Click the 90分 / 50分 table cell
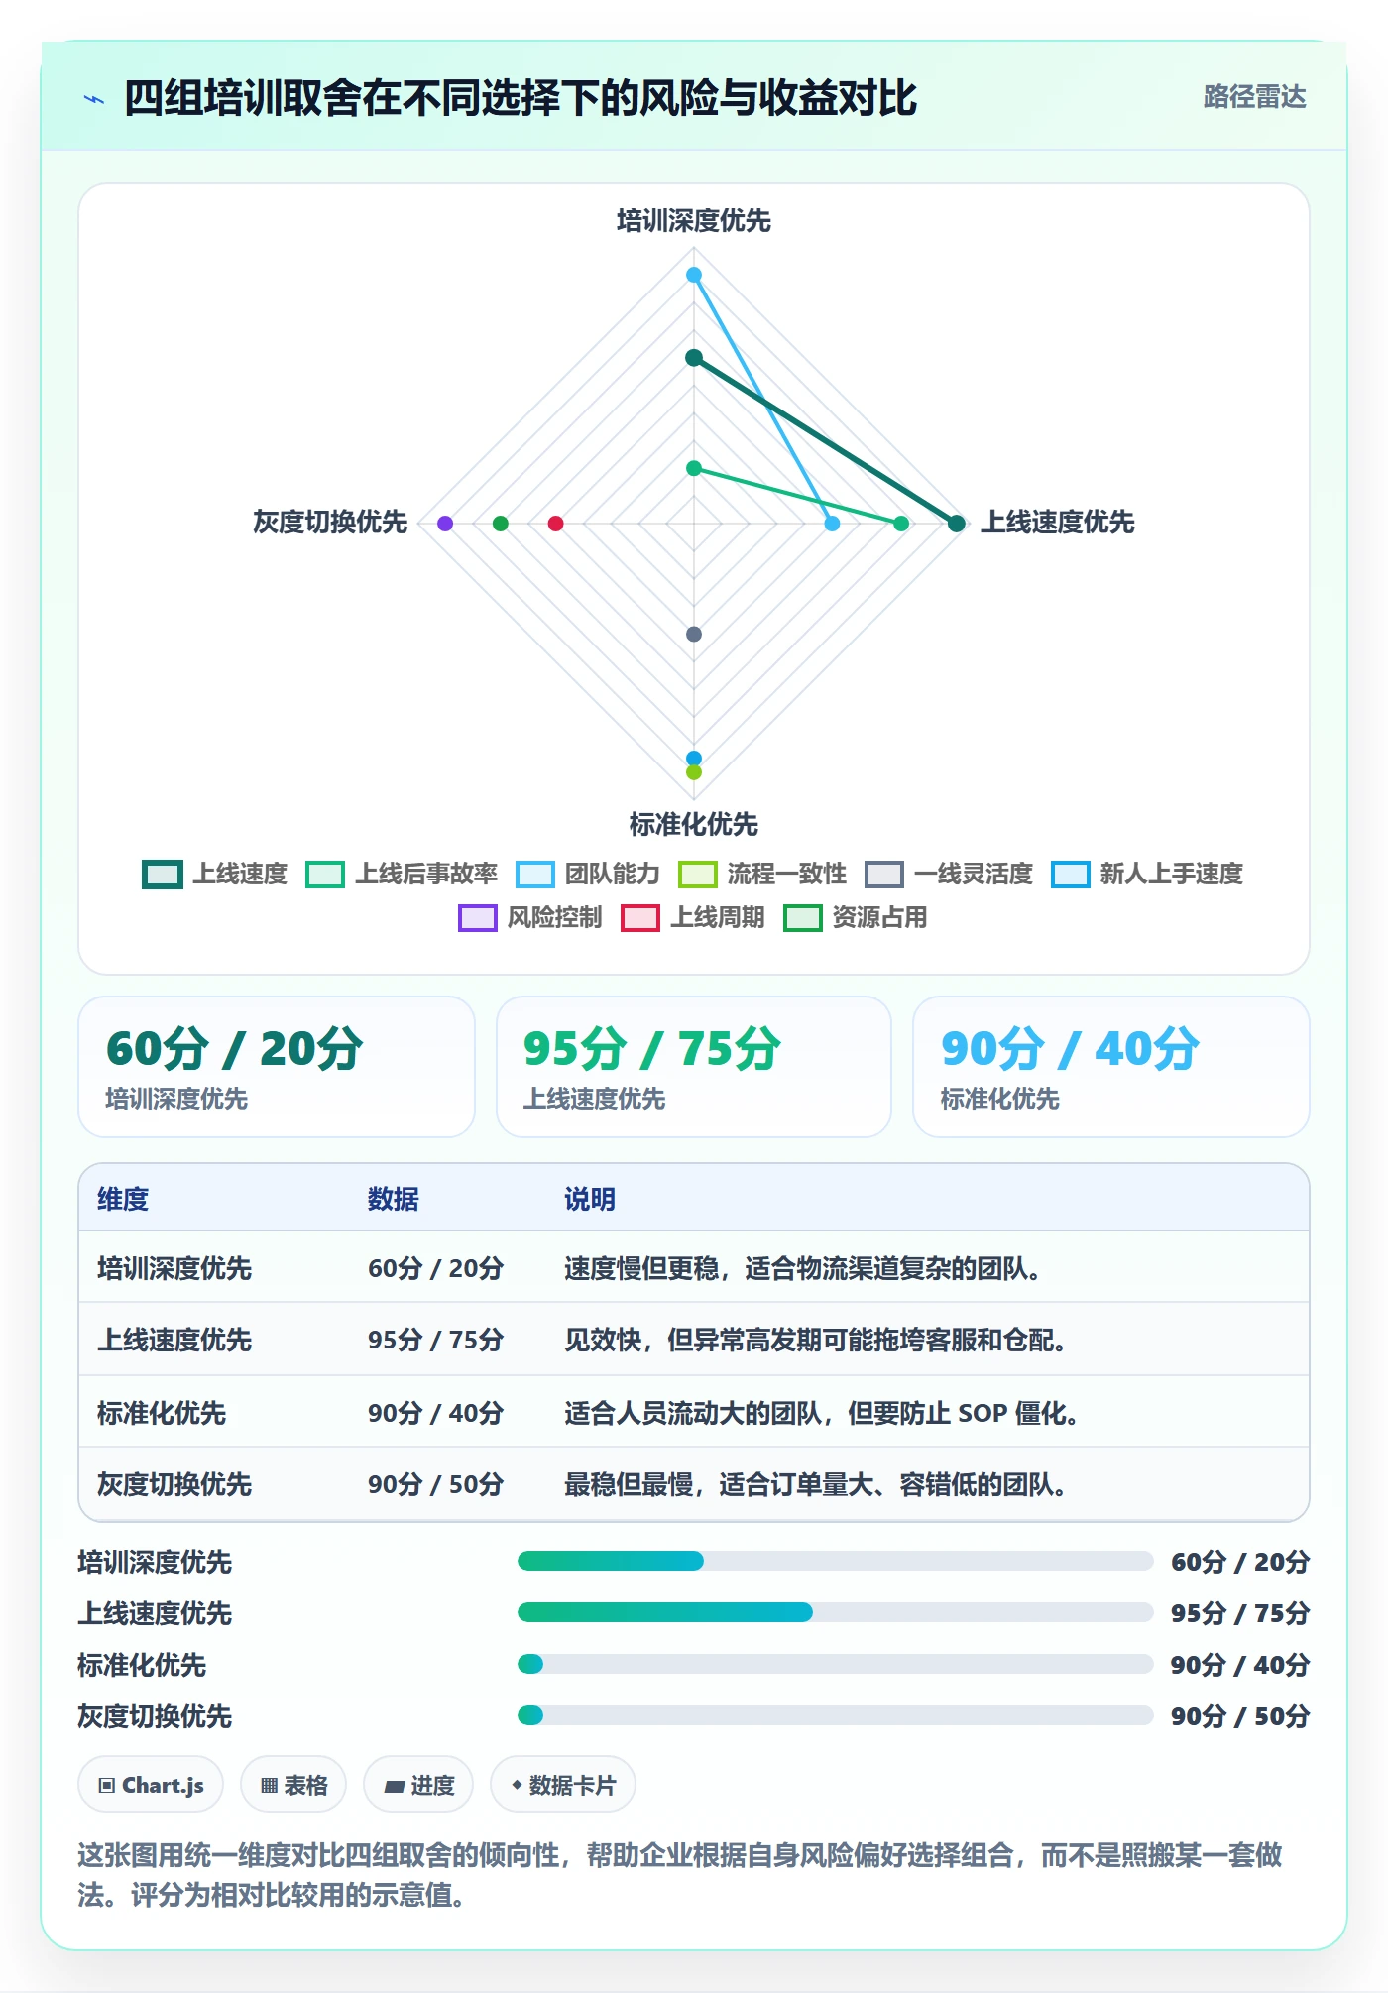Screen dimensions: 1388x1993 pos(436,1484)
